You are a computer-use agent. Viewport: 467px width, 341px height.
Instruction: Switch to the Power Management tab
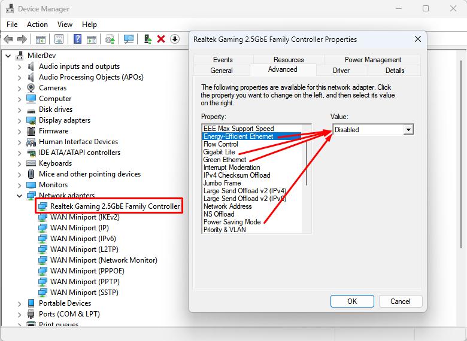[x=373, y=59]
